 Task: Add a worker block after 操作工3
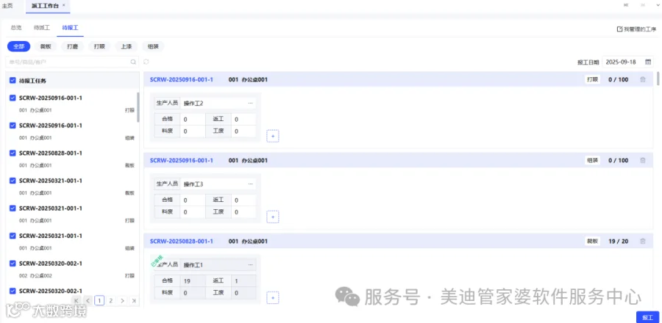(x=273, y=217)
